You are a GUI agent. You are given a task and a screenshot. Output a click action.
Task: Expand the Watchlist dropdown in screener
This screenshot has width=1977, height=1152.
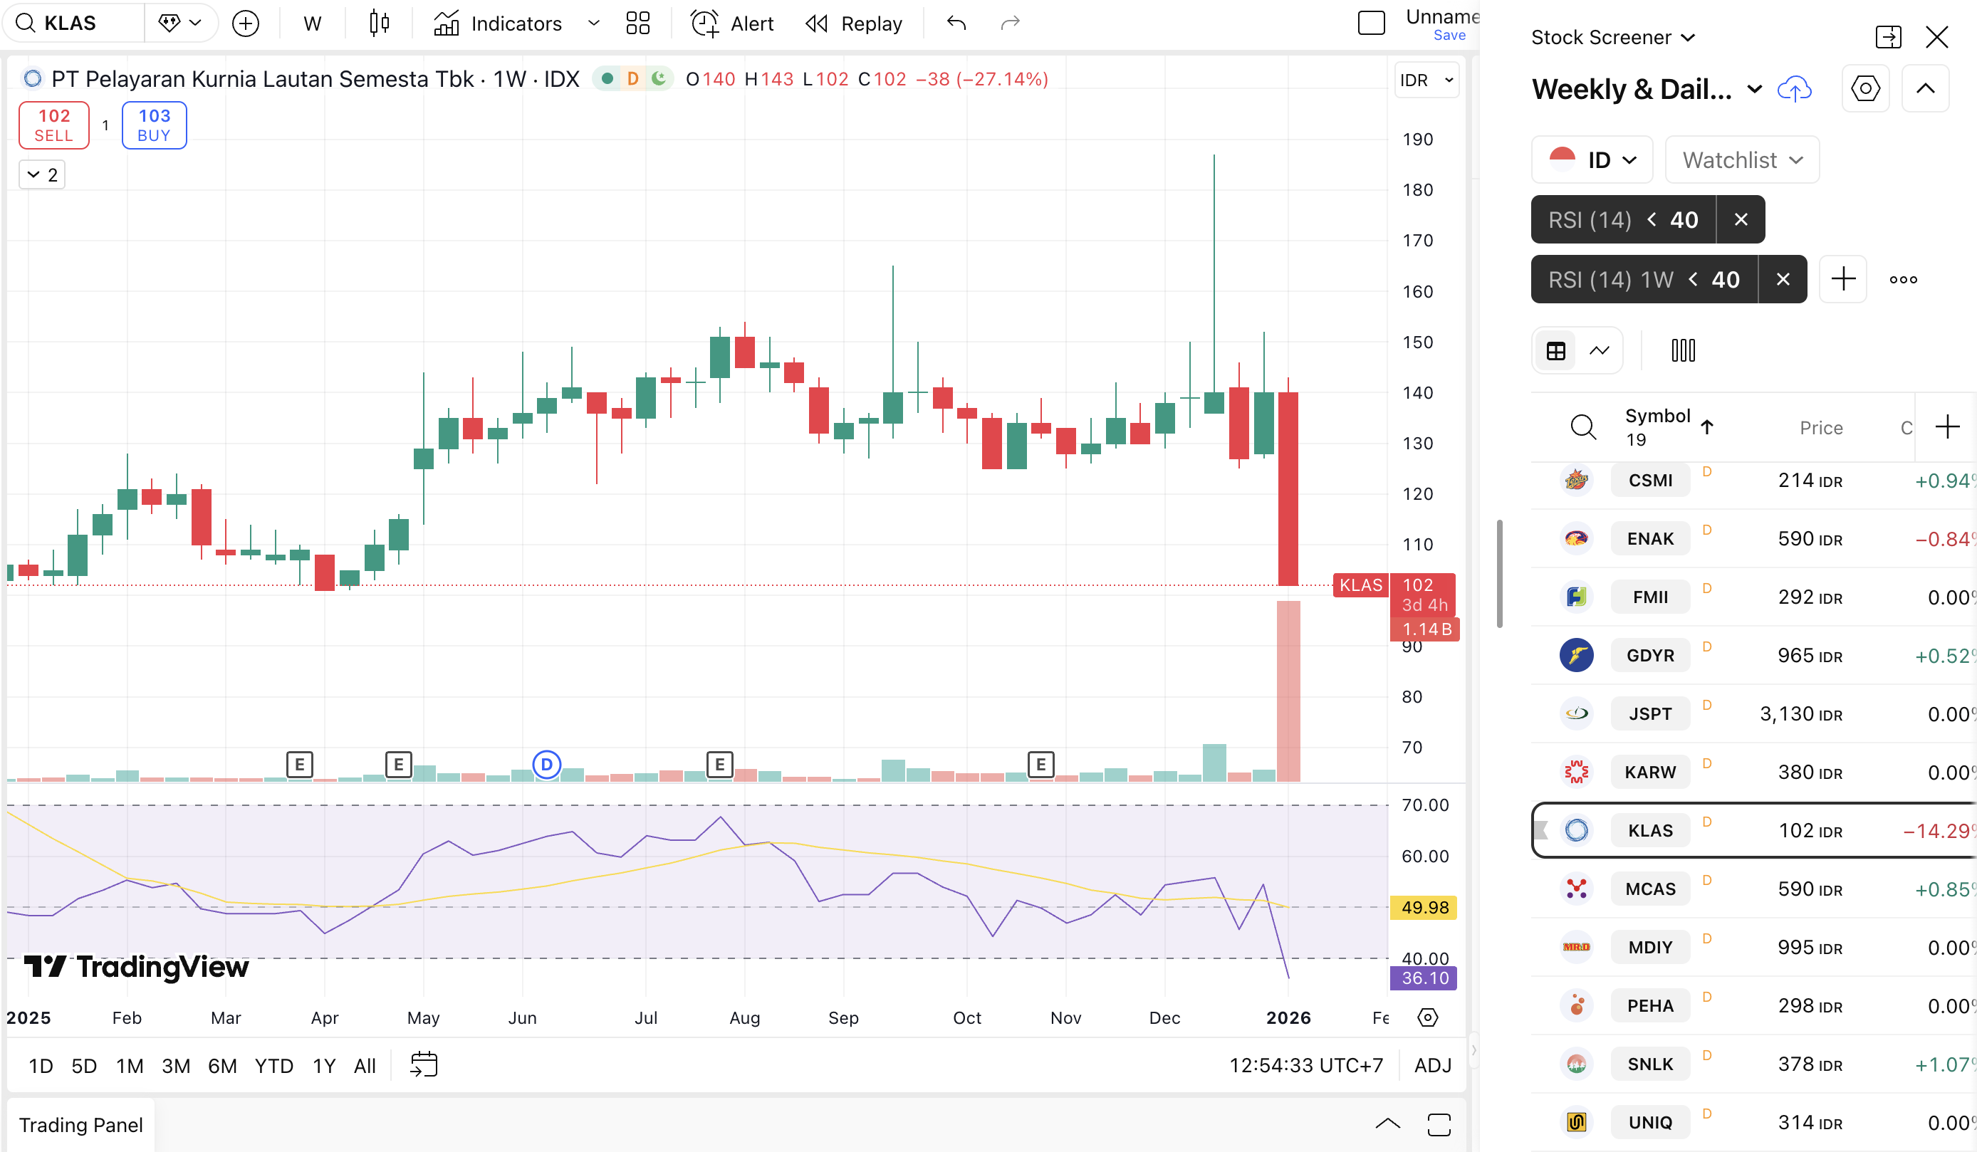pyautogui.click(x=1742, y=160)
